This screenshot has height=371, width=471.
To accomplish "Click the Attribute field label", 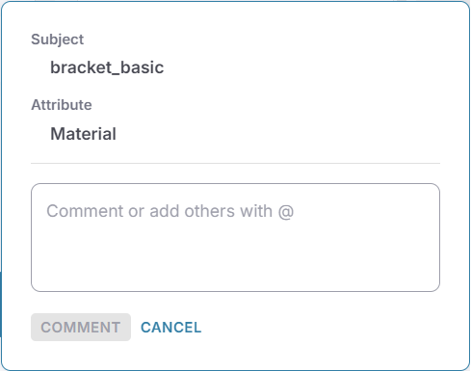I will pyautogui.click(x=62, y=105).
